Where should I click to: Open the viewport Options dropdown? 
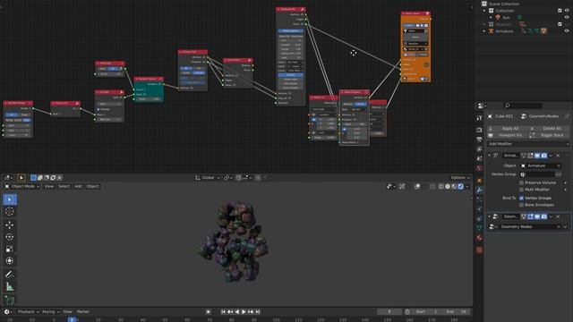click(x=459, y=178)
